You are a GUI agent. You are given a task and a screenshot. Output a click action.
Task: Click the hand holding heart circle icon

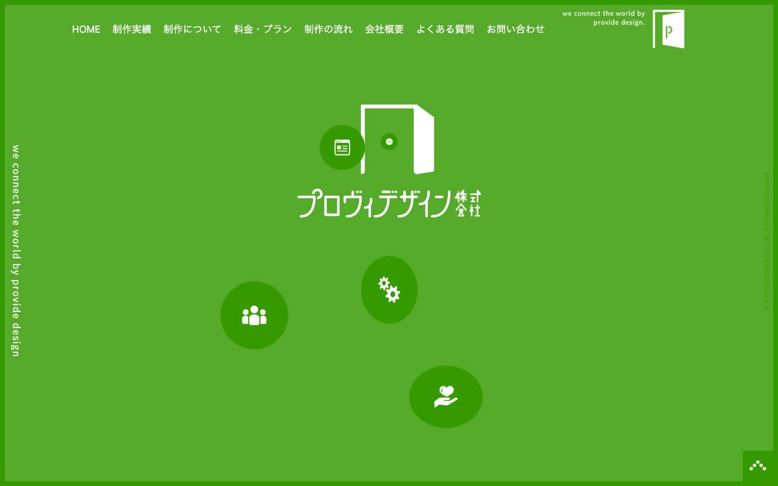coord(446,397)
